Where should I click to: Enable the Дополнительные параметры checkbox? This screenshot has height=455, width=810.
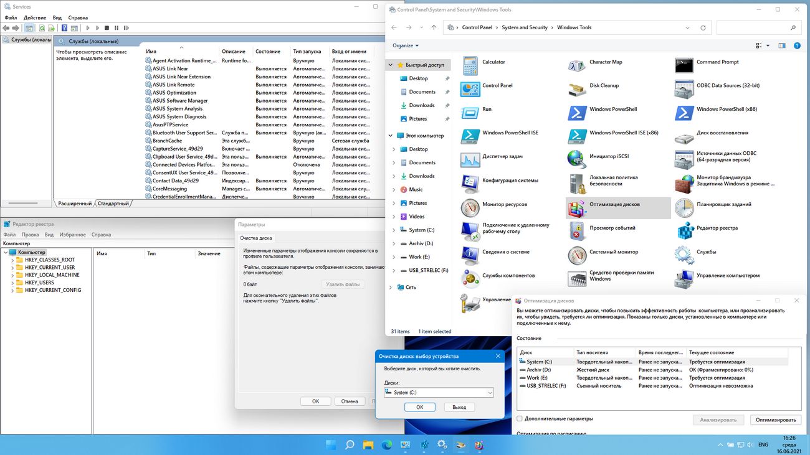(520, 419)
